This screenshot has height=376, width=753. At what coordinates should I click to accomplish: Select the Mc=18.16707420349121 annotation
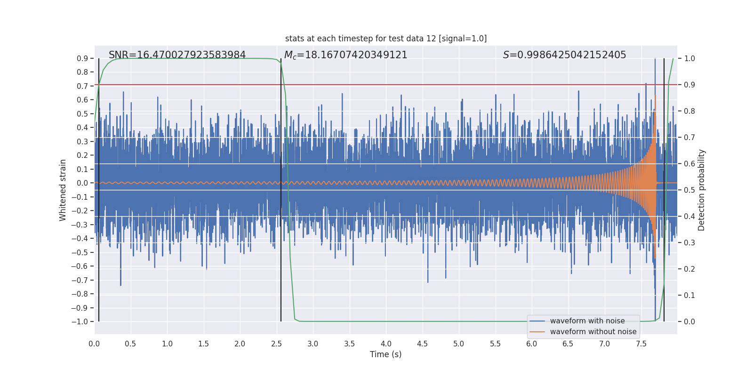[346, 55]
